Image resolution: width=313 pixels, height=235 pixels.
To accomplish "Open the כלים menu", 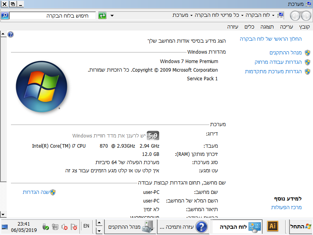I will (x=250, y=27).
